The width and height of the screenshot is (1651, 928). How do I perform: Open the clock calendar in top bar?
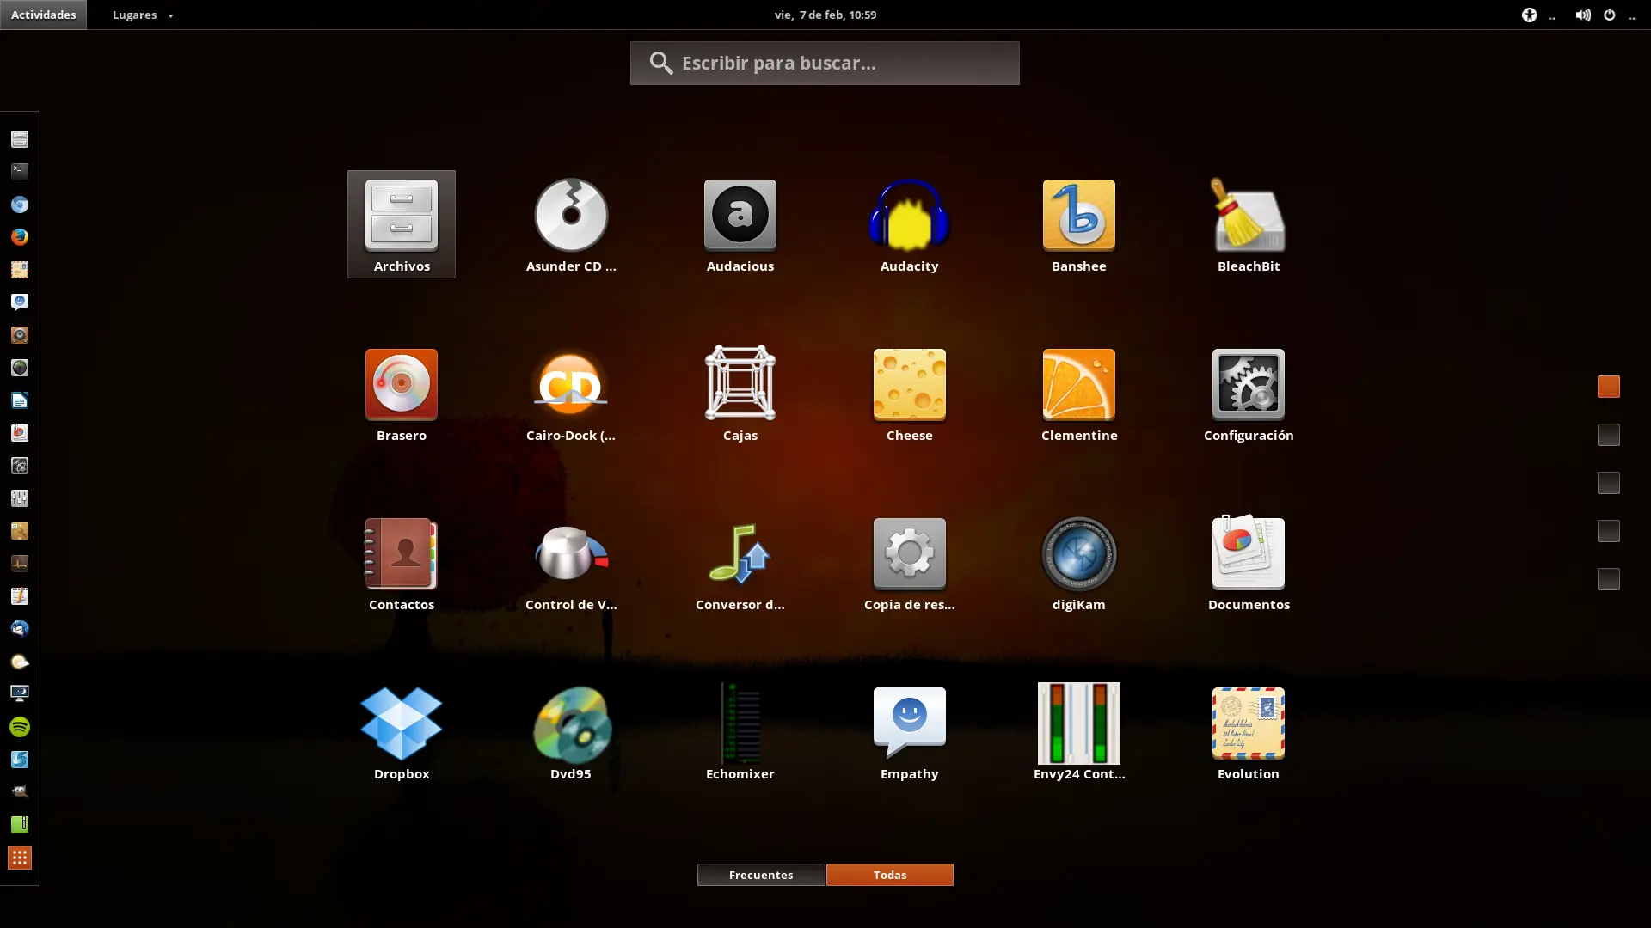(x=825, y=15)
